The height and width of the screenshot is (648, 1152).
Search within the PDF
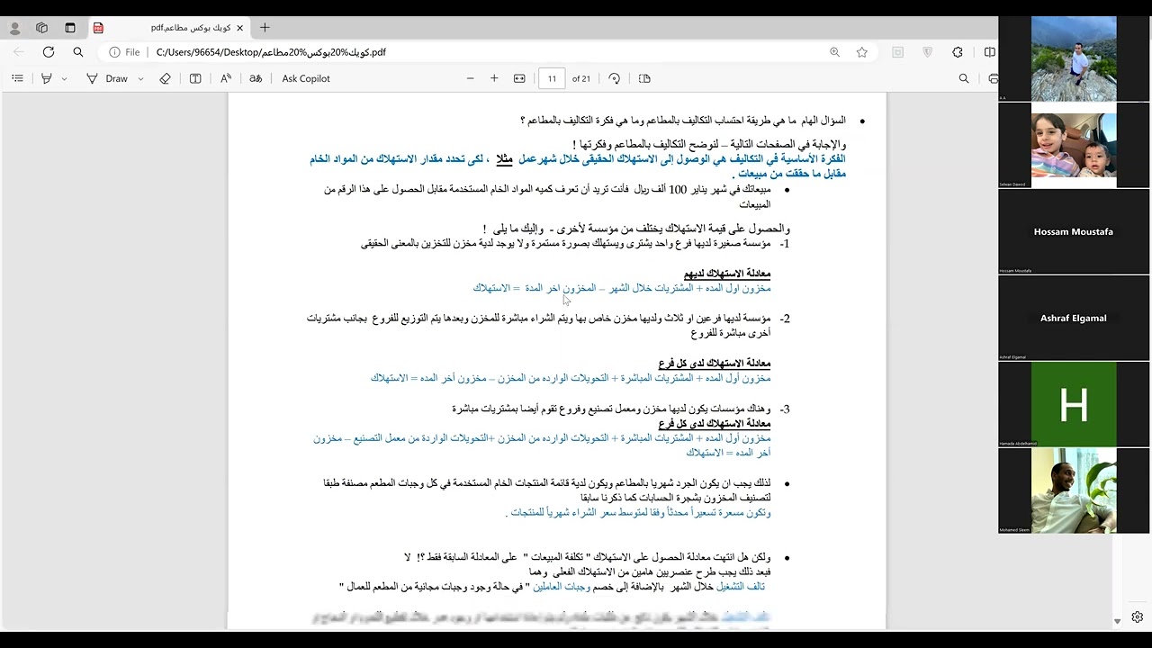tap(964, 78)
